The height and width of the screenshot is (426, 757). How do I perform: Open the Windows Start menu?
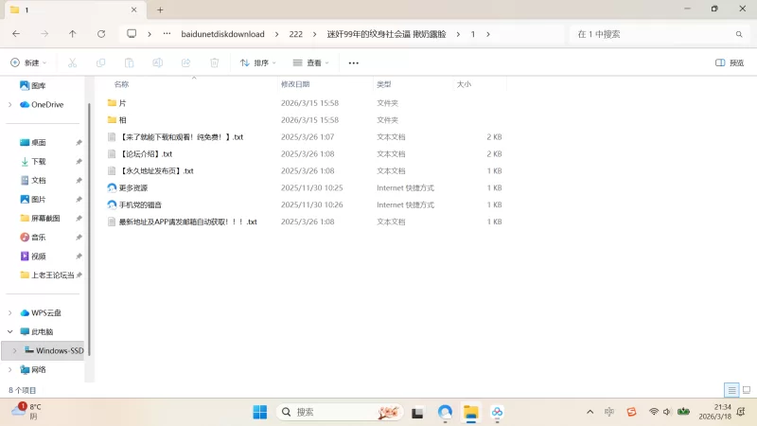[x=259, y=412]
